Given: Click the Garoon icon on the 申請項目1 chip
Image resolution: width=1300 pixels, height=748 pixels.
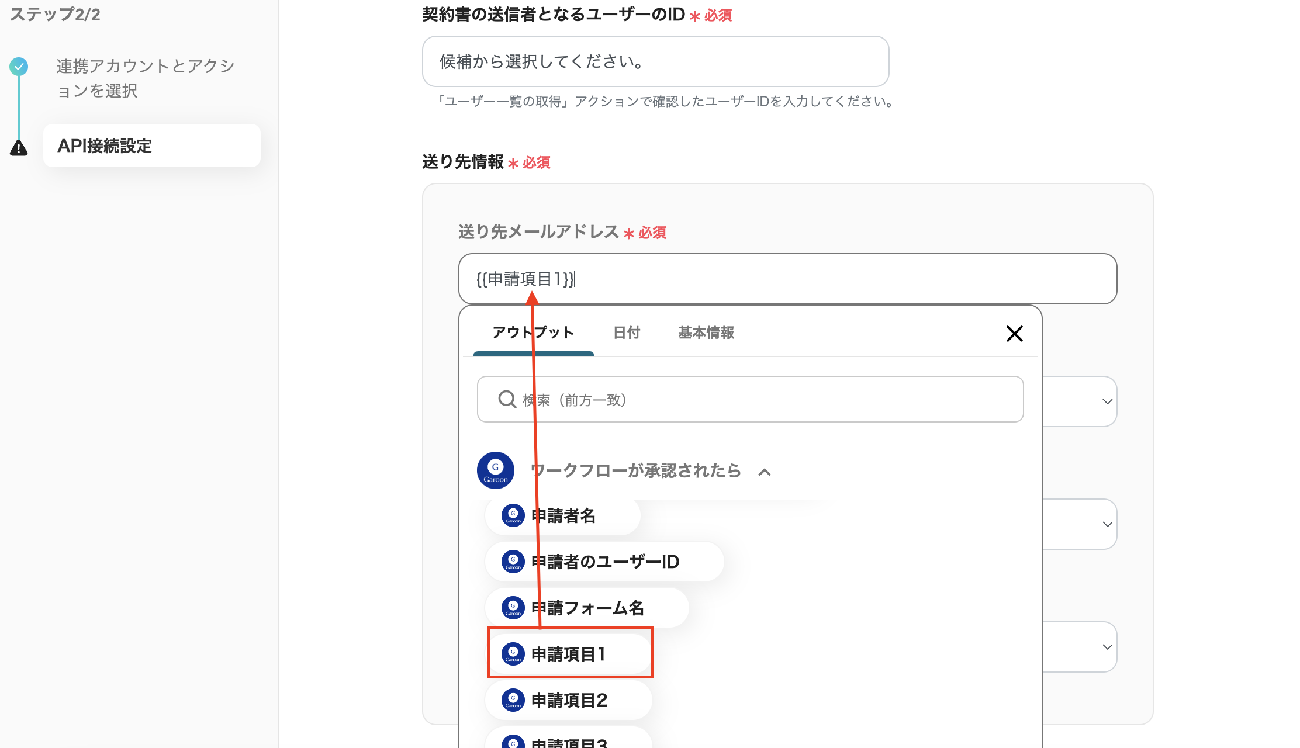Looking at the screenshot, I should (512, 654).
